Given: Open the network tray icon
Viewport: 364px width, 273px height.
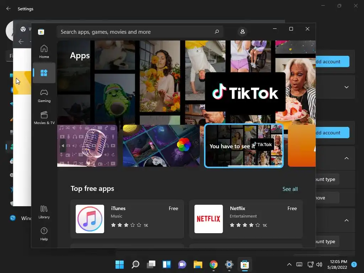Looking at the screenshot, I should point(310,264).
